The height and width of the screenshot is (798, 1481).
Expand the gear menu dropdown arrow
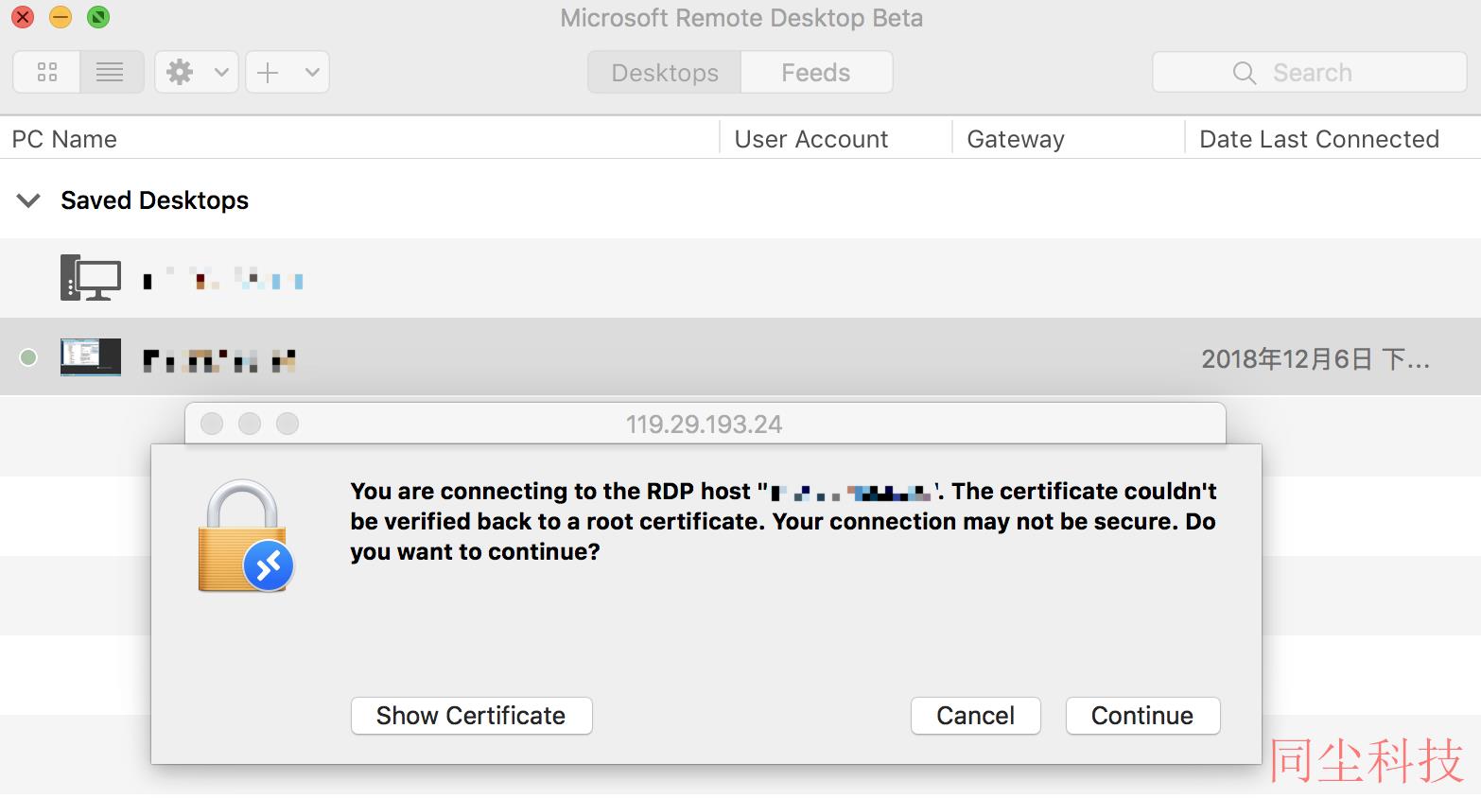click(221, 72)
